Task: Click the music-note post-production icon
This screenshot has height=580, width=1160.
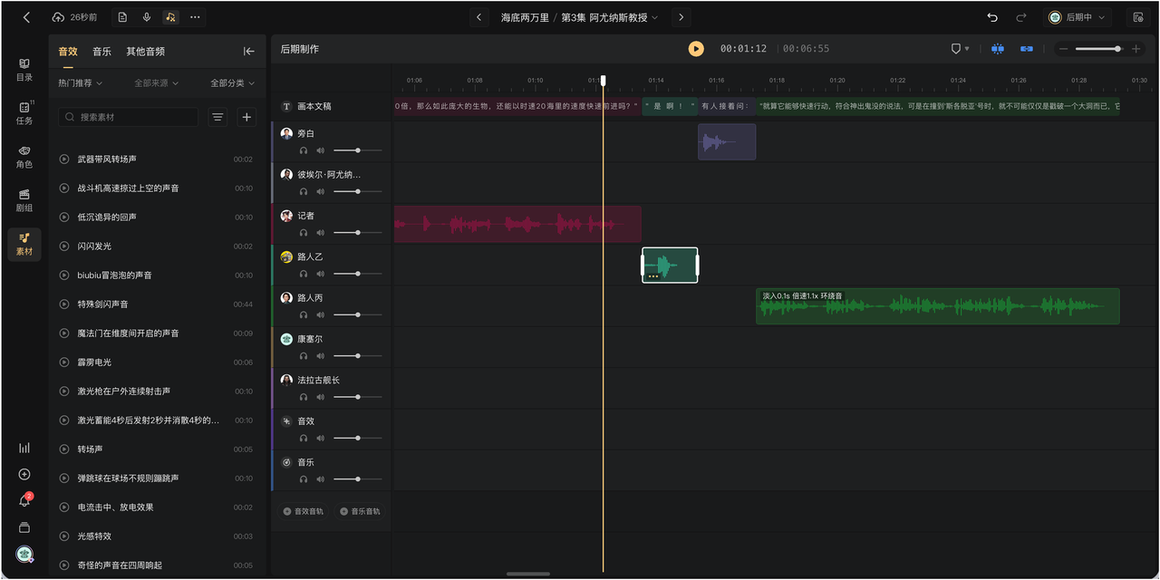Action: point(170,17)
